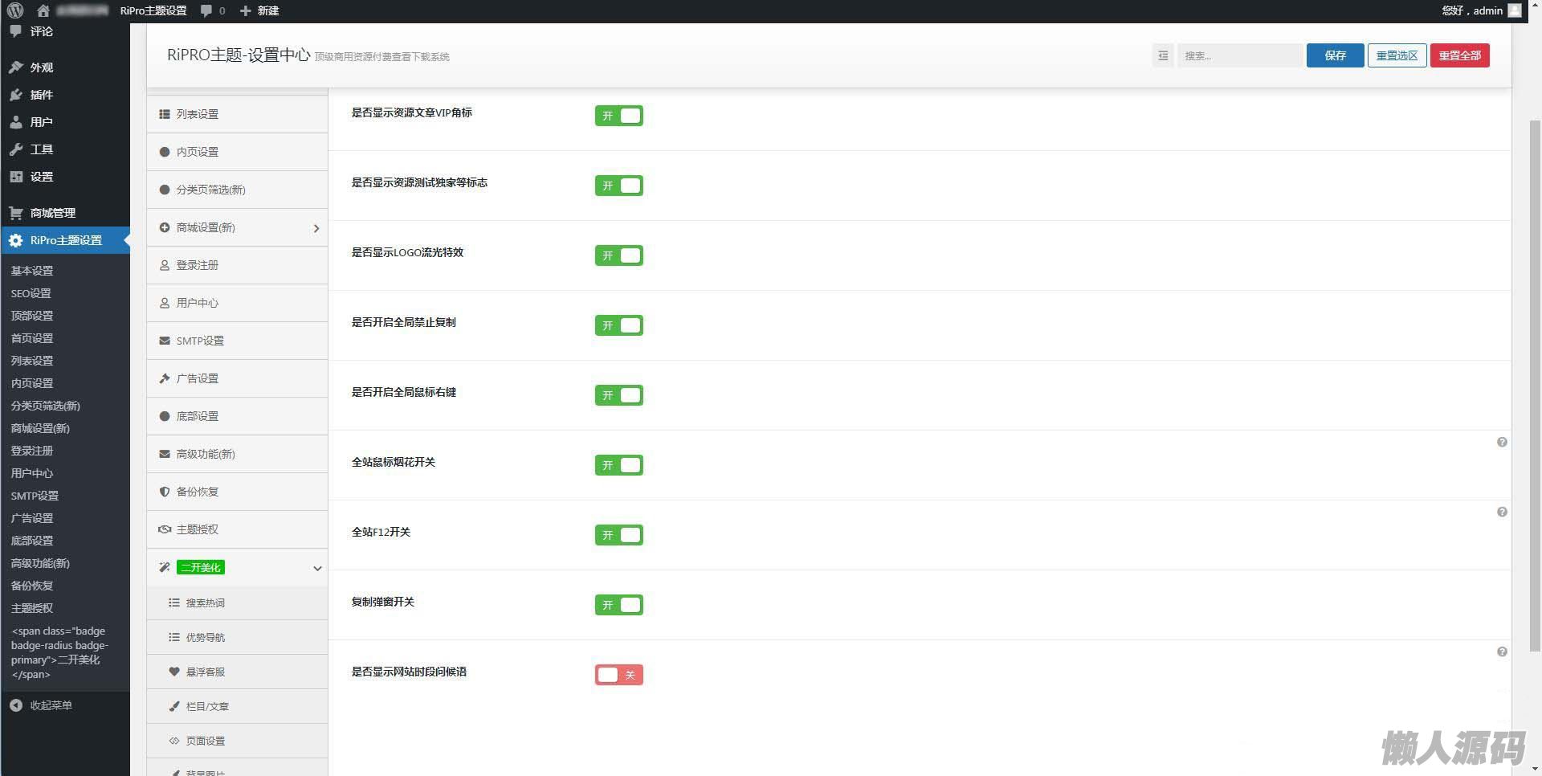Toggle 是否显示资源文章VIP角标 switch

coord(619,116)
